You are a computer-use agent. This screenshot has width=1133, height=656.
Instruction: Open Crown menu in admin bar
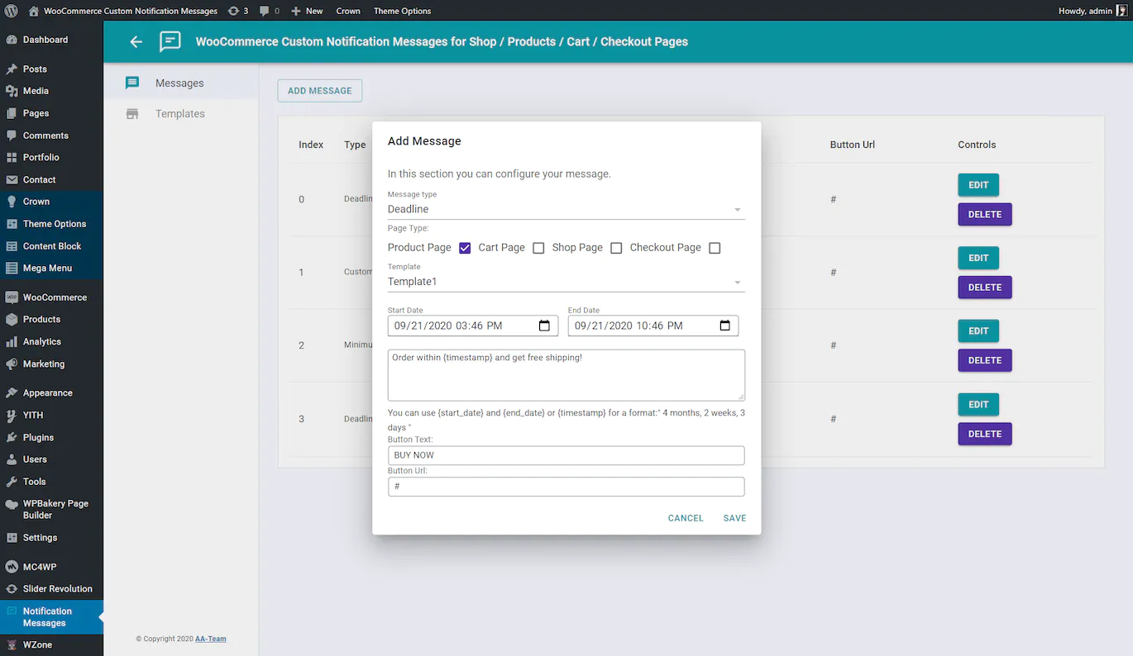point(348,11)
